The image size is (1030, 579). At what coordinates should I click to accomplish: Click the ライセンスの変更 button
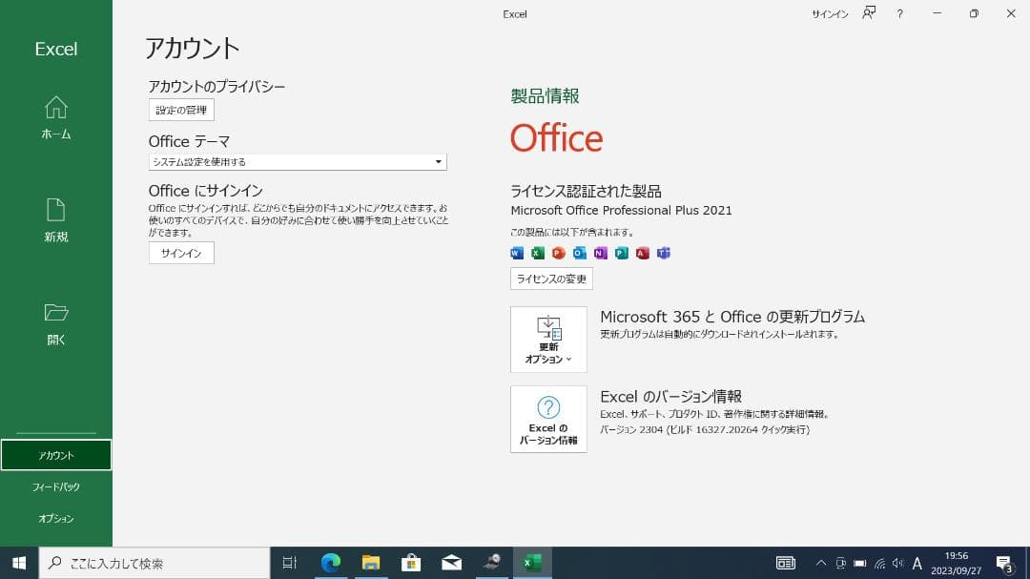pyautogui.click(x=551, y=279)
